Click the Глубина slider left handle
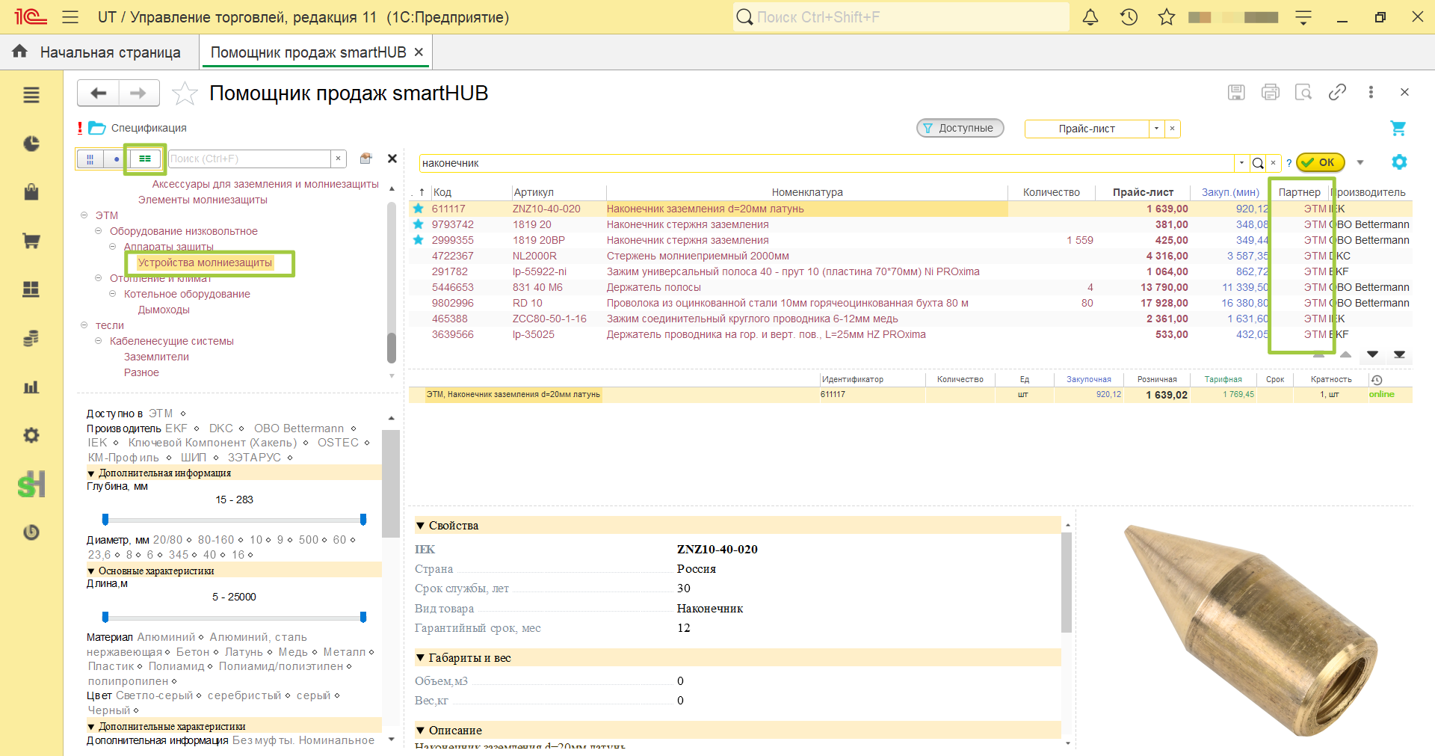Screen dimensions: 1435x756 [x=105, y=519]
